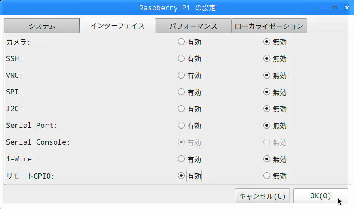Select 有効 for リモートGPIO
Screen dimensions: 354x209
click(x=181, y=176)
